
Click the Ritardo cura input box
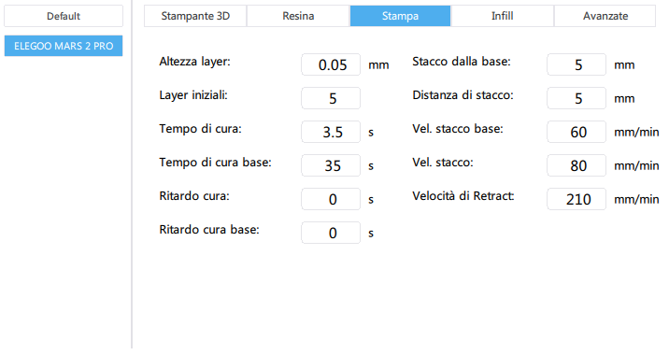[x=331, y=199]
